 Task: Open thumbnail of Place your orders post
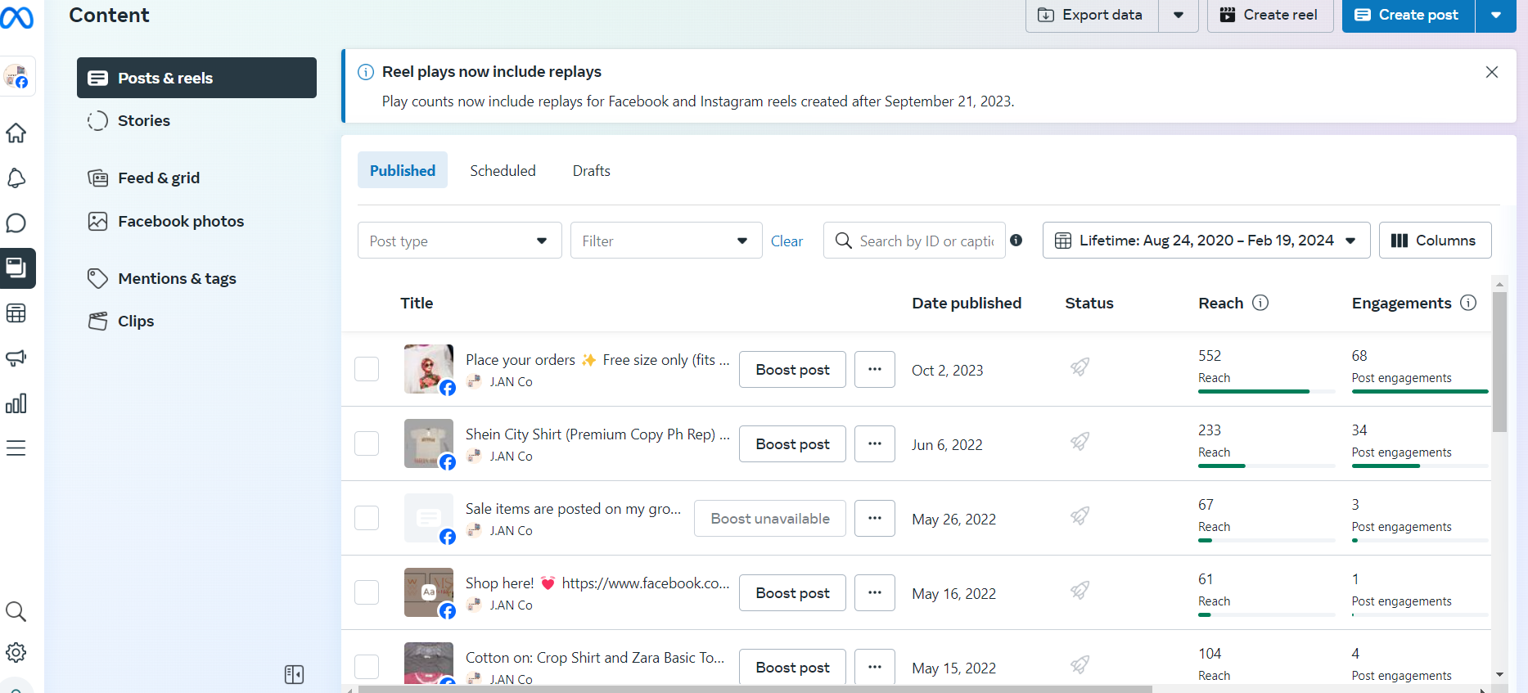(429, 369)
